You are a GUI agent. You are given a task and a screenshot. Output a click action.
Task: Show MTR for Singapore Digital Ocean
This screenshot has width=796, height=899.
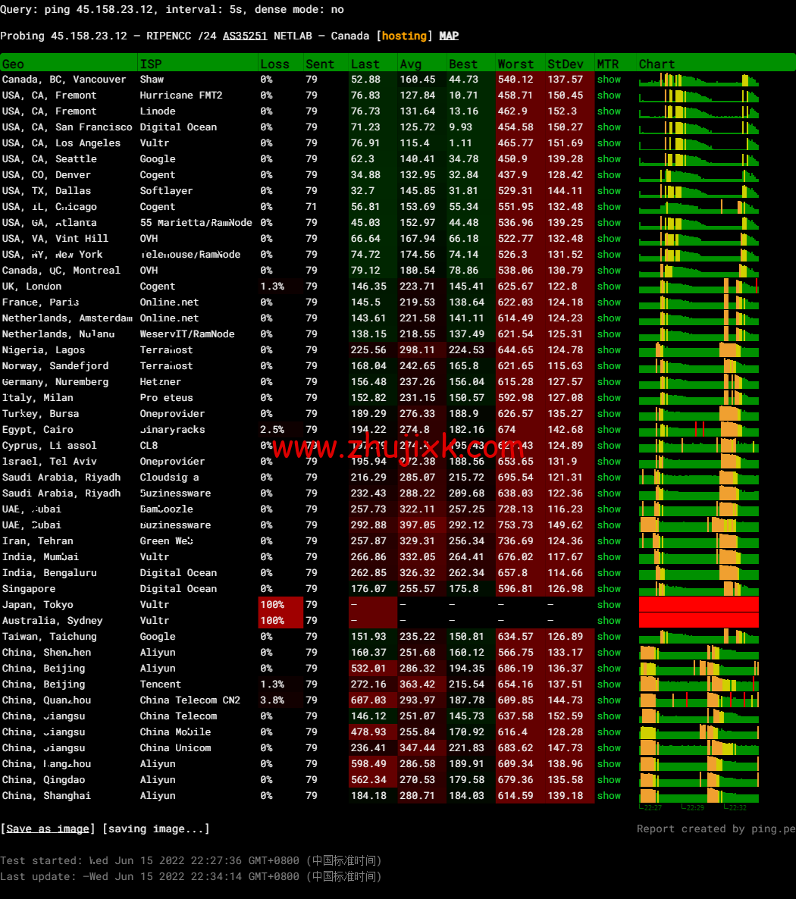click(609, 589)
